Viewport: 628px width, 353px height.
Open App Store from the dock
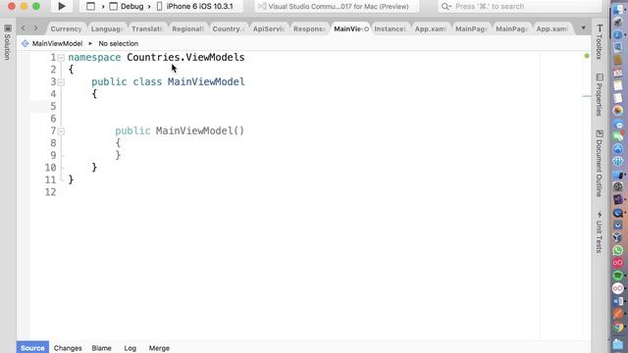click(618, 148)
